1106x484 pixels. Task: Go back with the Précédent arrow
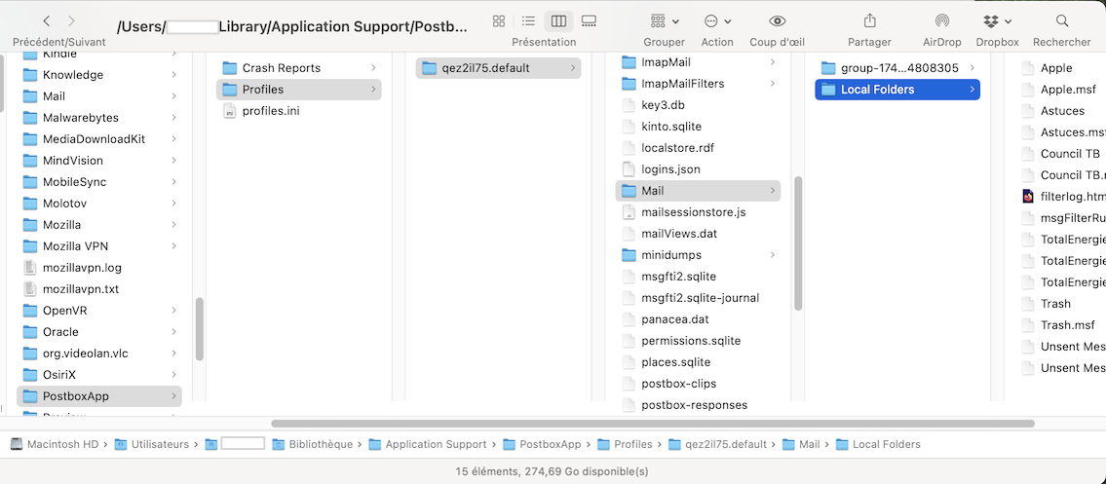(x=47, y=21)
